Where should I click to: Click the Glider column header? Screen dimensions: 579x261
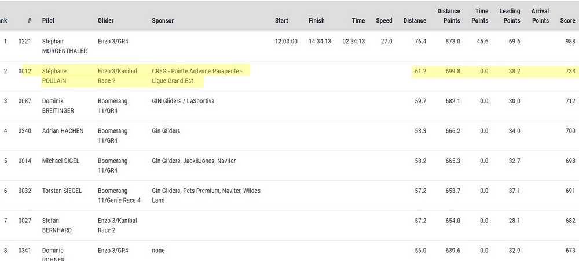(x=105, y=21)
